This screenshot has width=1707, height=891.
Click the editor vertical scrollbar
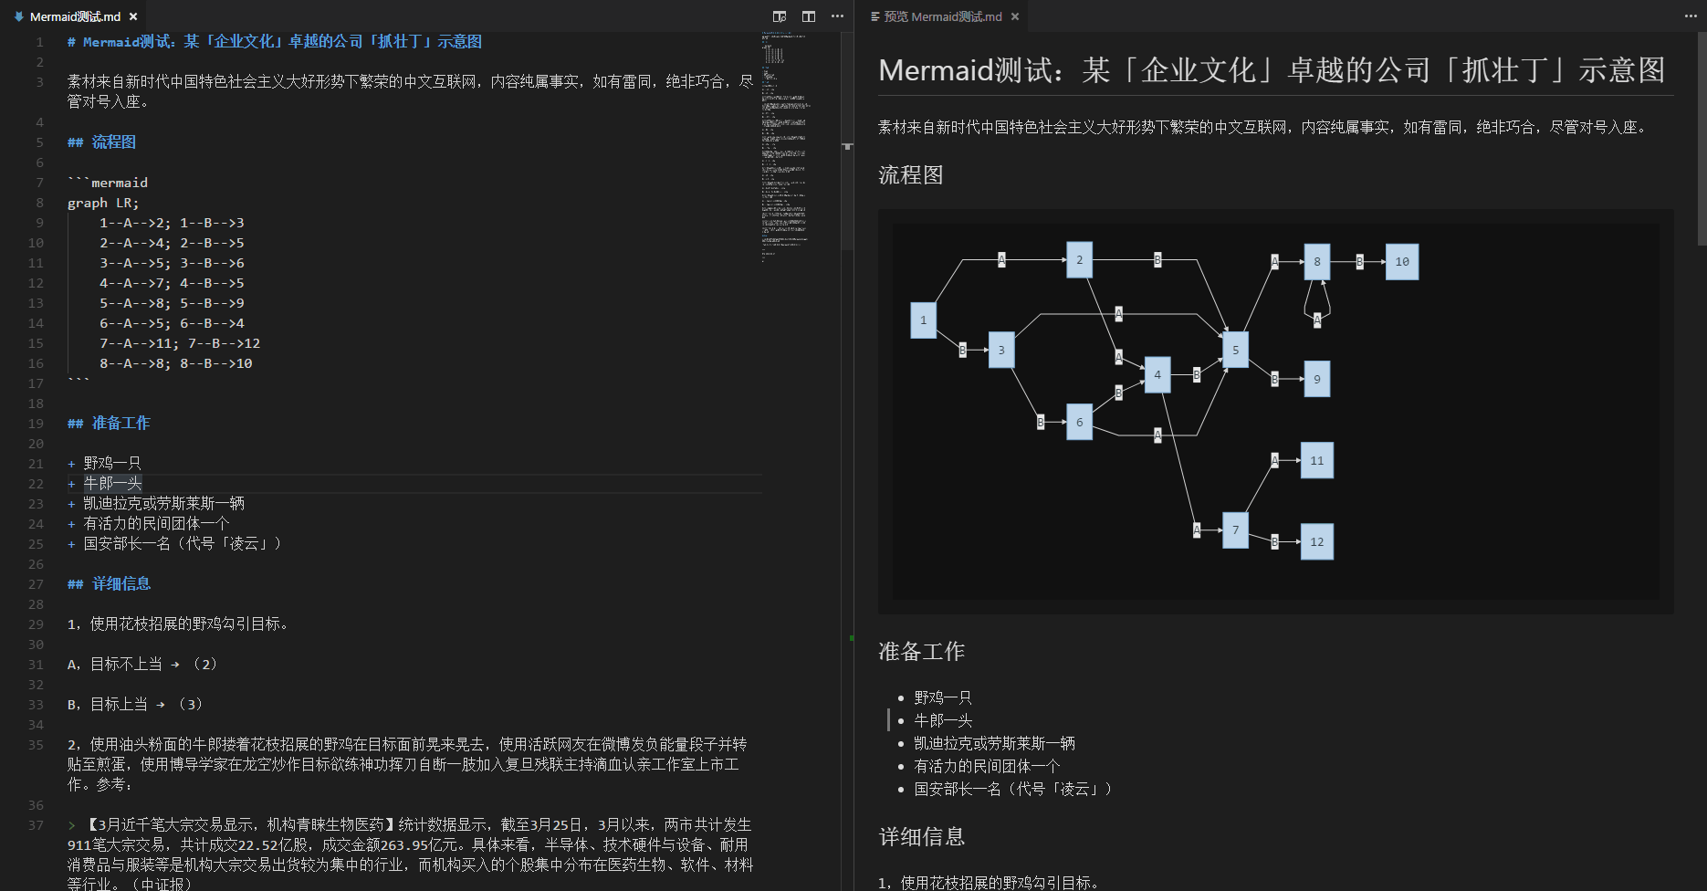[847, 142]
